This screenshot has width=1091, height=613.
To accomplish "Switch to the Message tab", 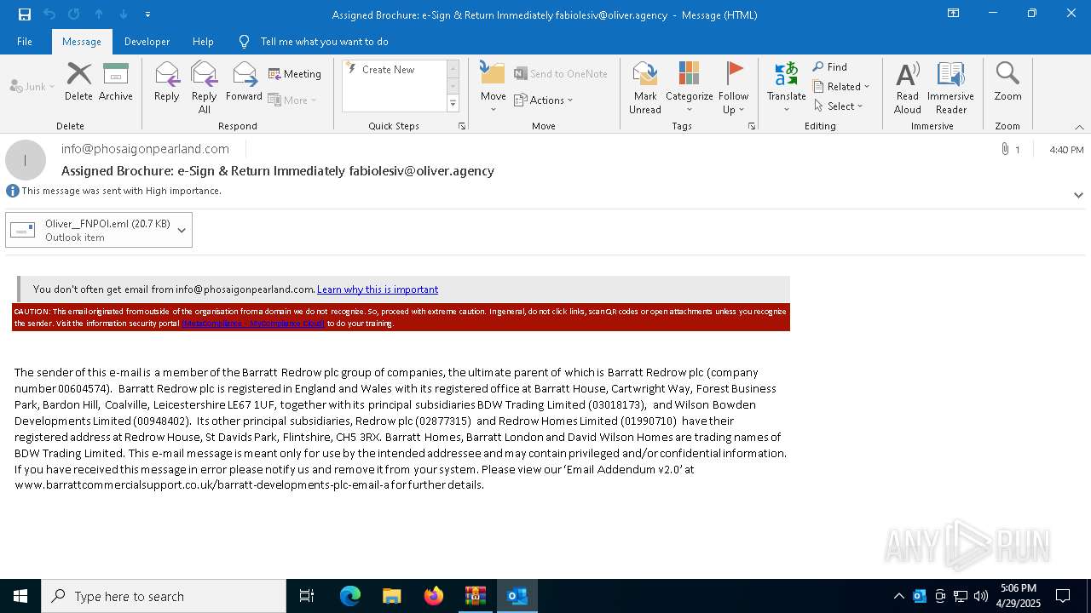I will (x=82, y=42).
